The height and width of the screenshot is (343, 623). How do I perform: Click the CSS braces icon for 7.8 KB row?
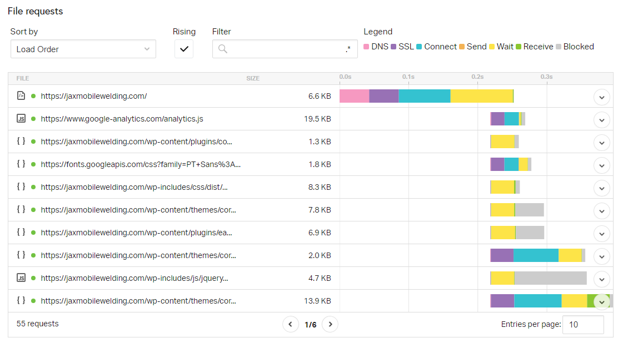click(21, 209)
